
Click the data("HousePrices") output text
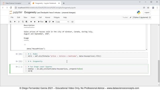36,49
